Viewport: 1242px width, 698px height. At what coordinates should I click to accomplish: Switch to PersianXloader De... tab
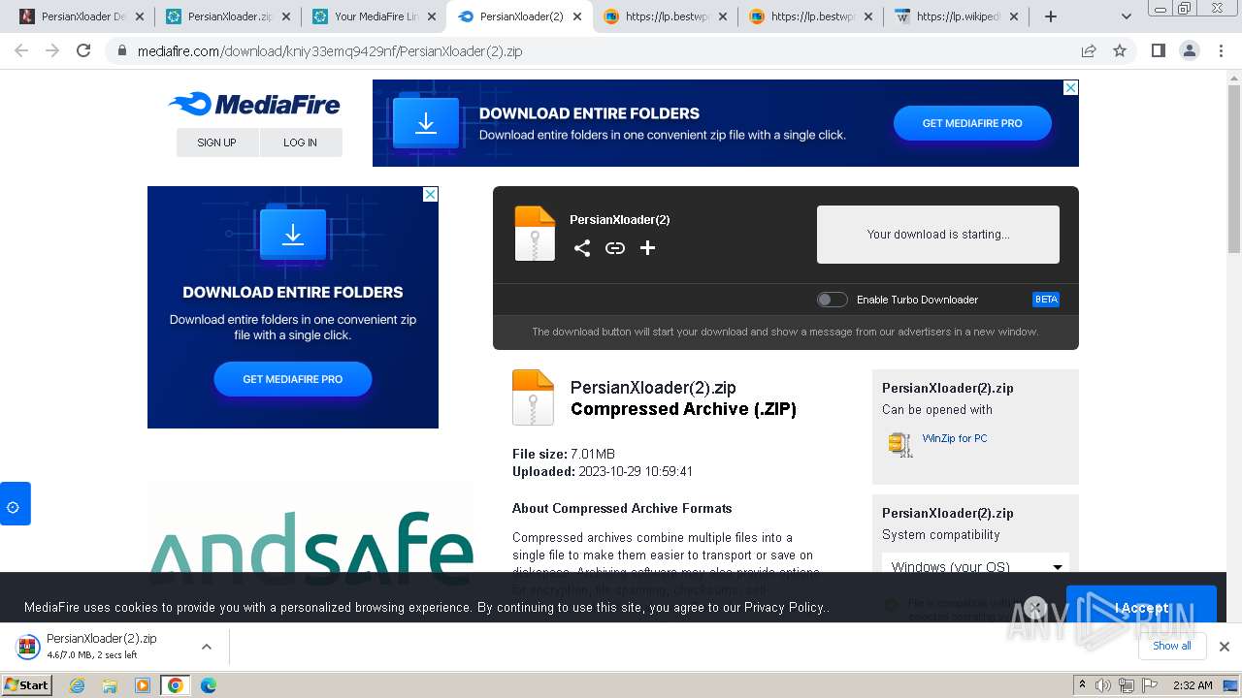tap(82, 16)
